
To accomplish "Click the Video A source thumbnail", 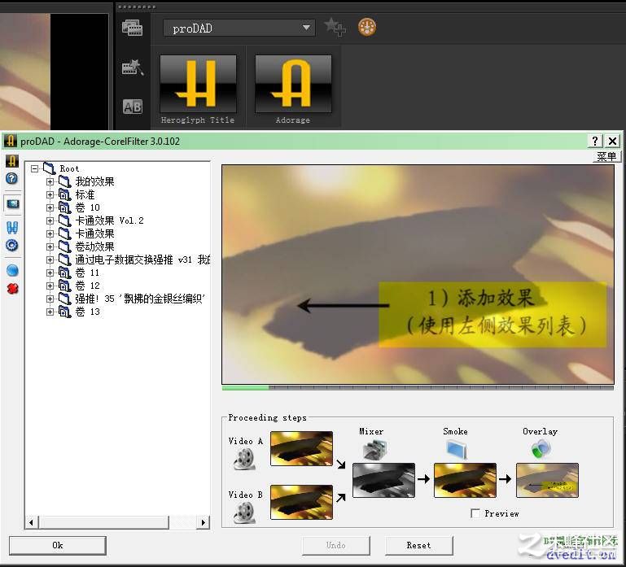I will point(301,448).
